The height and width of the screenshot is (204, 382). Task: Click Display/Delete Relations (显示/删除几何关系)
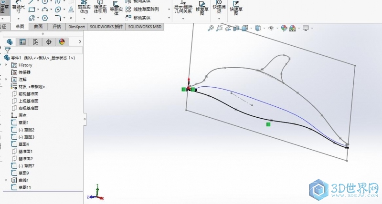[x=183, y=7]
